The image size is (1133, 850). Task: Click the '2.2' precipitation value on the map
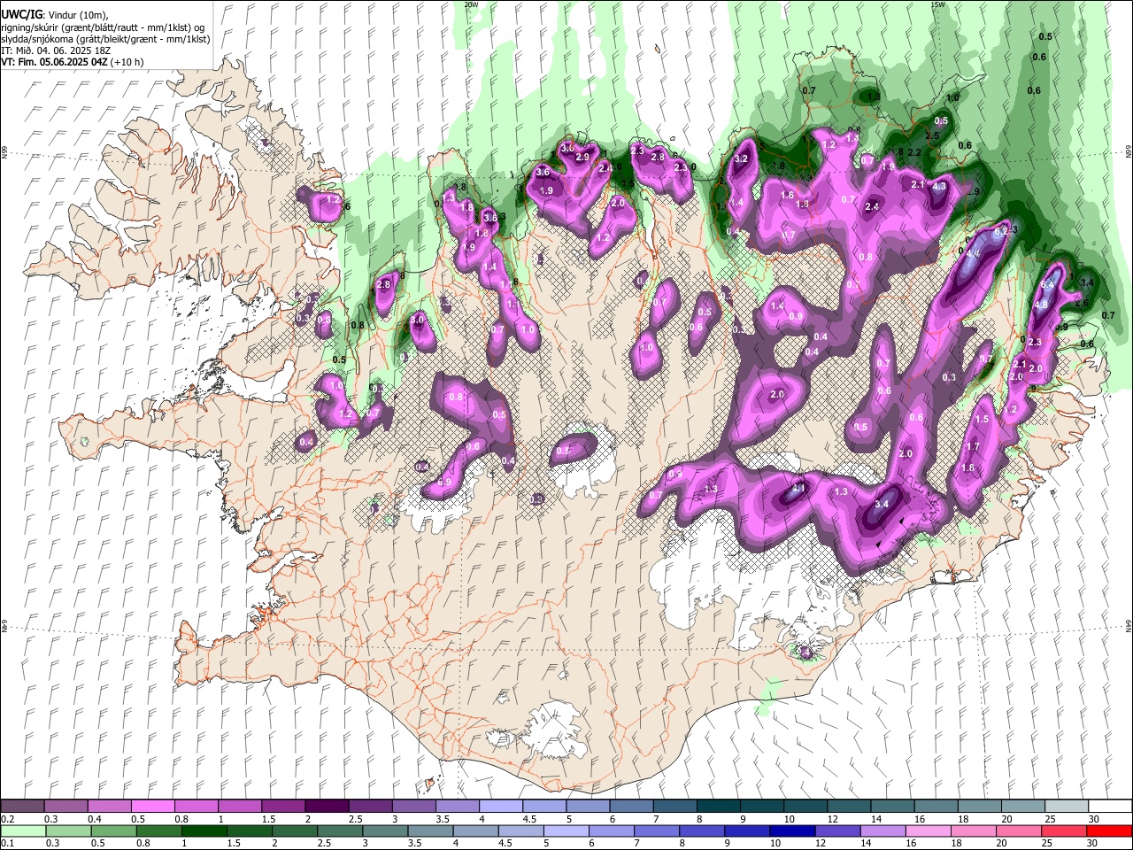[914, 152]
